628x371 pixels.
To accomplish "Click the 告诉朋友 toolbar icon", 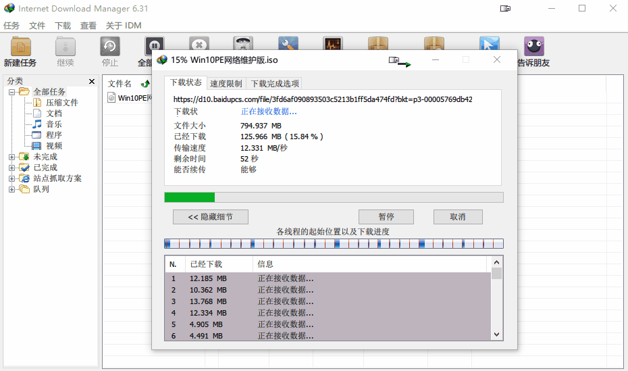I will coord(534,47).
